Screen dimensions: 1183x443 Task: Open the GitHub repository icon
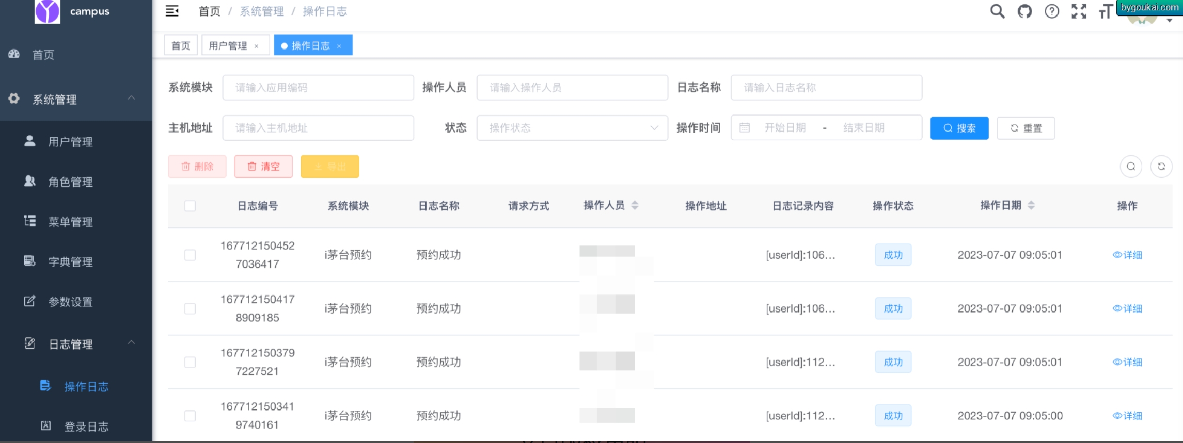tap(1024, 11)
